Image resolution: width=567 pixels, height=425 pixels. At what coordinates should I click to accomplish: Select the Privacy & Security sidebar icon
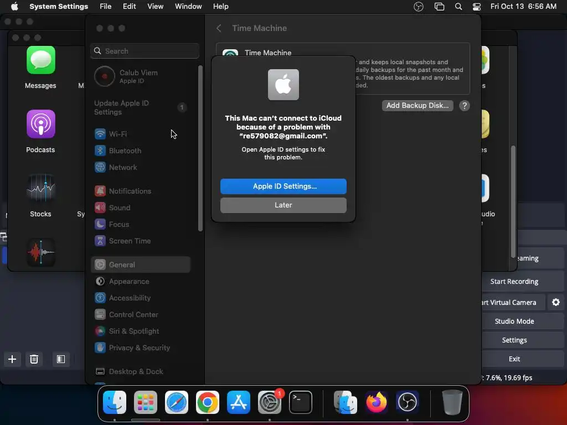[x=100, y=348]
